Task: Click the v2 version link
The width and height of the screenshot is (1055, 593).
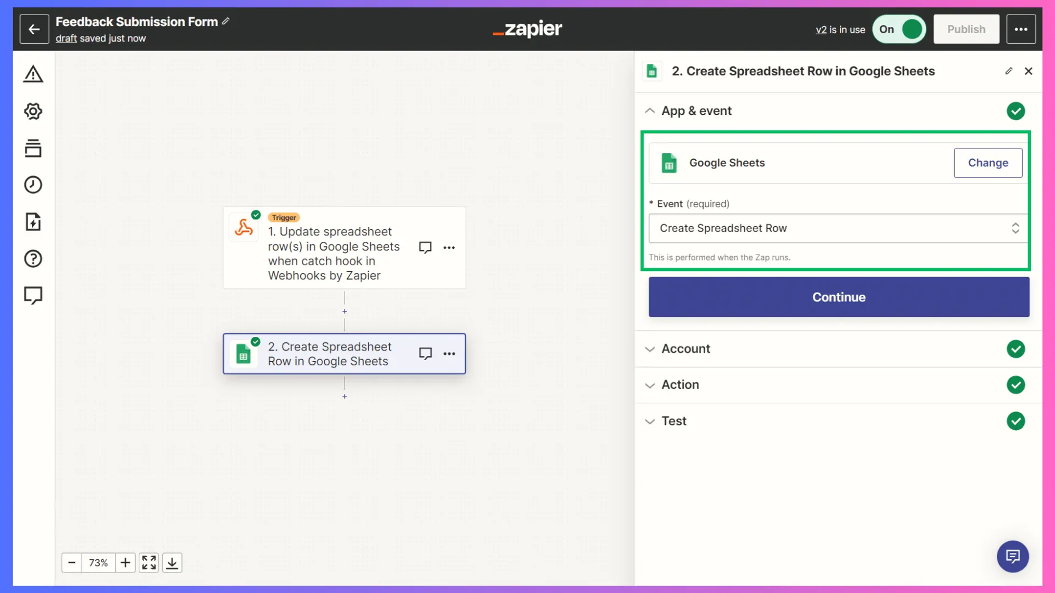Action: click(x=821, y=30)
